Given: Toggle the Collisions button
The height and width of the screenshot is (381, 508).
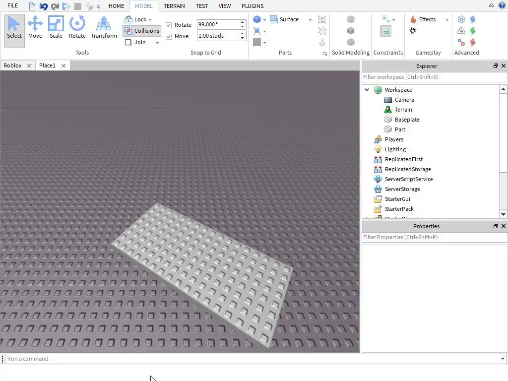Looking at the screenshot, I should pyautogui.click(x=142, y=31).
